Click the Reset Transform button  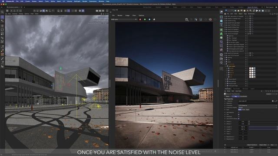[252, 145]
